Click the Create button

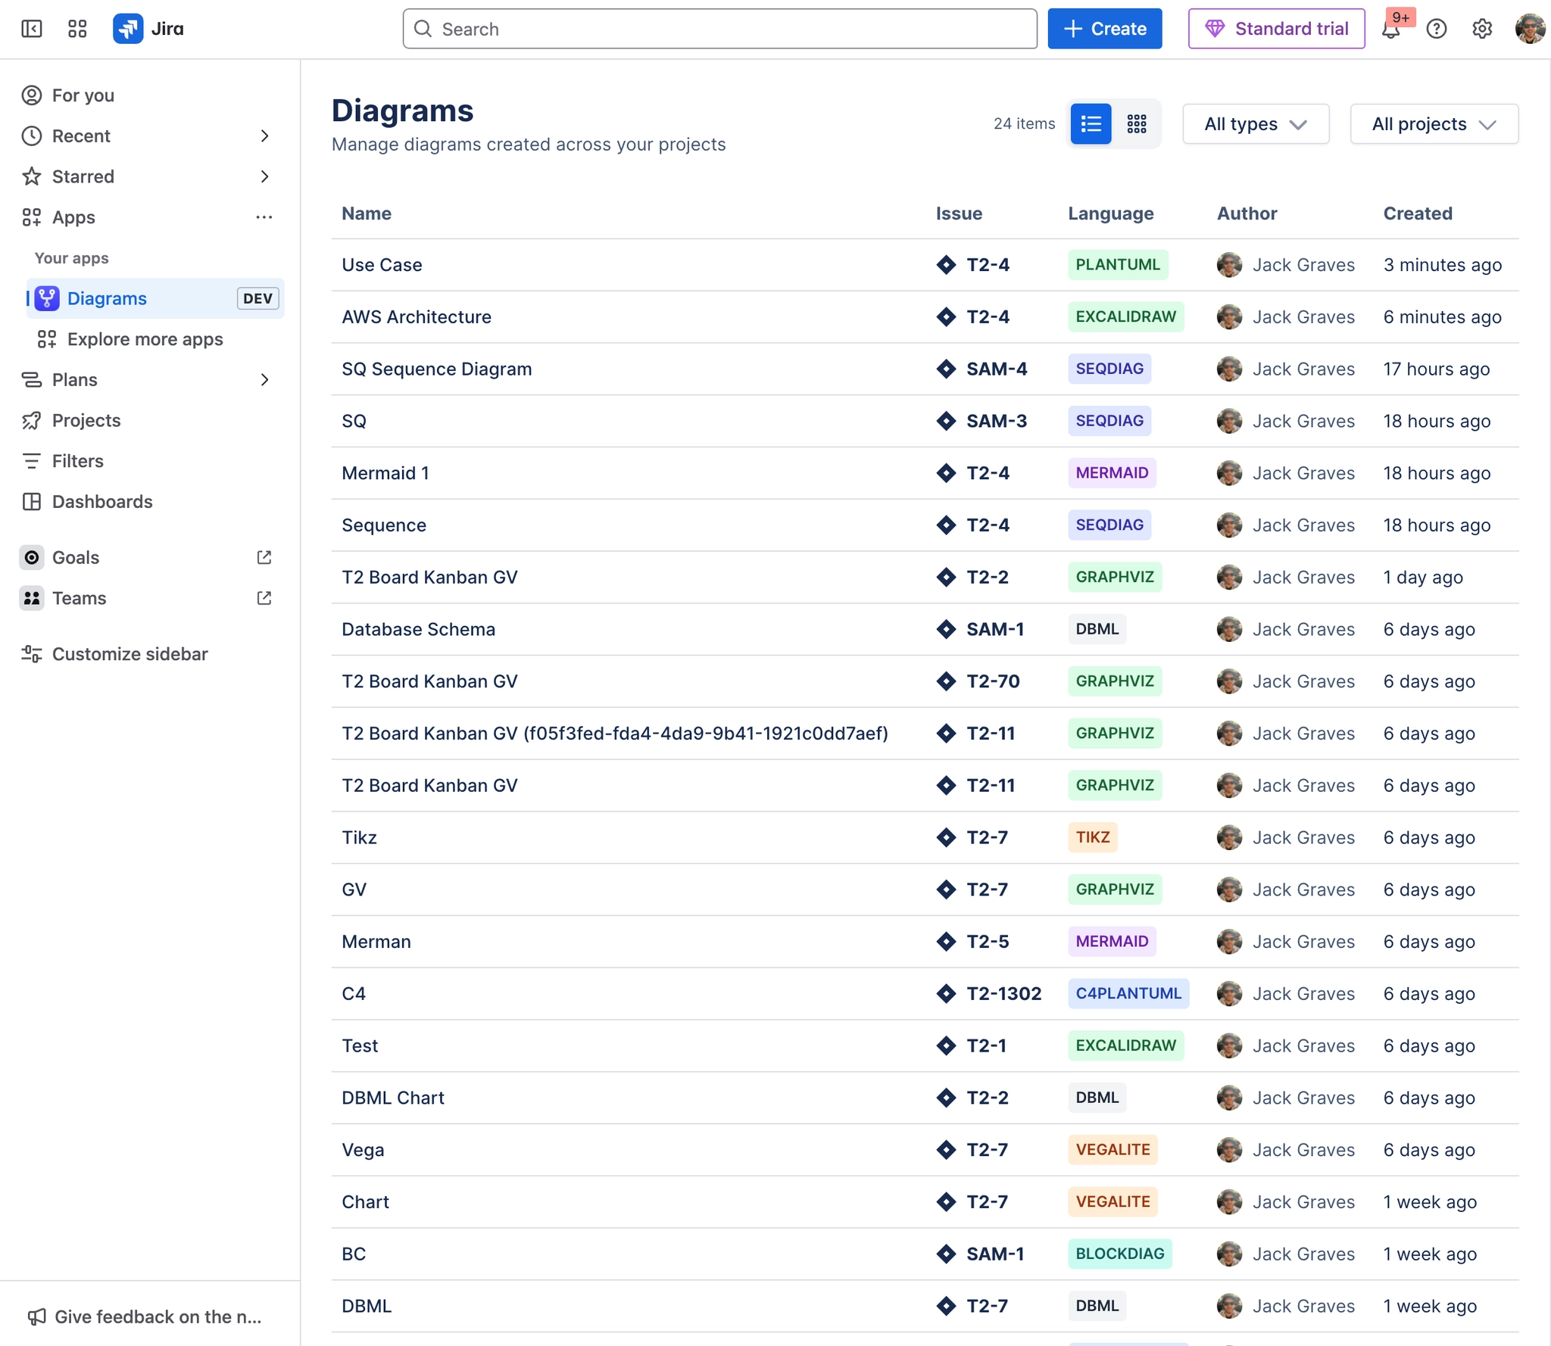[x=1104, y=29]
